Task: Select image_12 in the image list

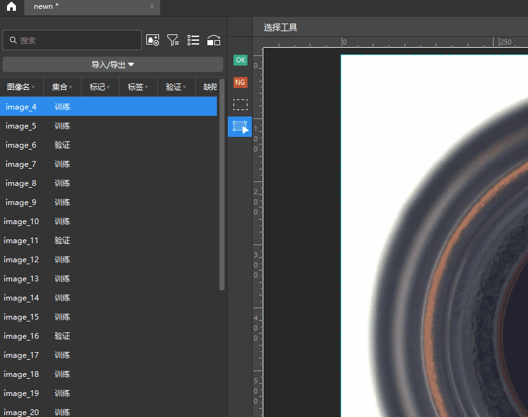Action: (108, 260)
